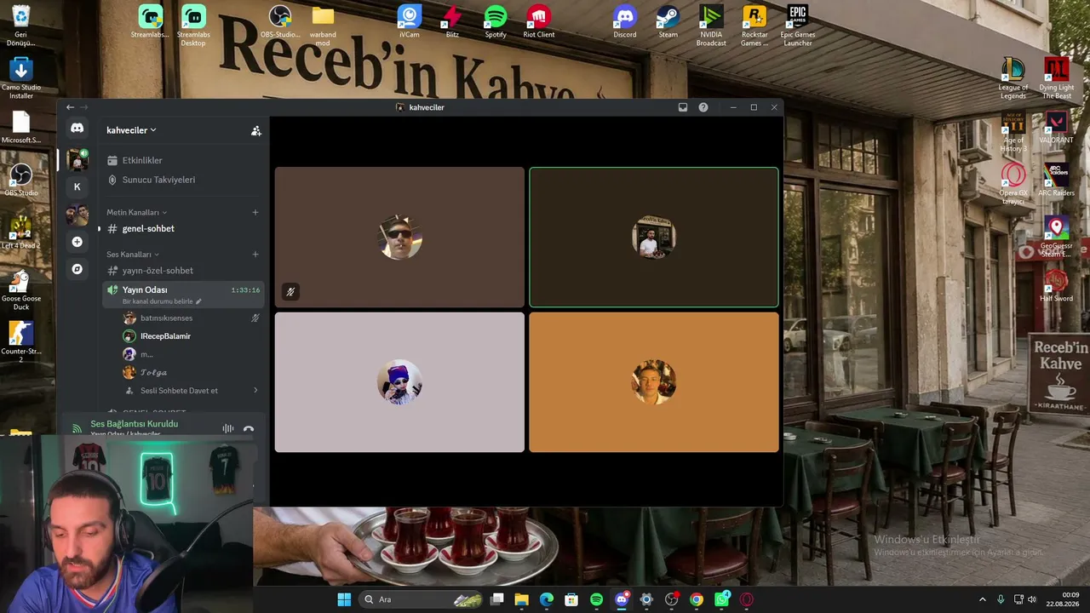Open Google Chrome from the taskbar
This screenshot has width=1090, height=613.
tap(697, 599)
